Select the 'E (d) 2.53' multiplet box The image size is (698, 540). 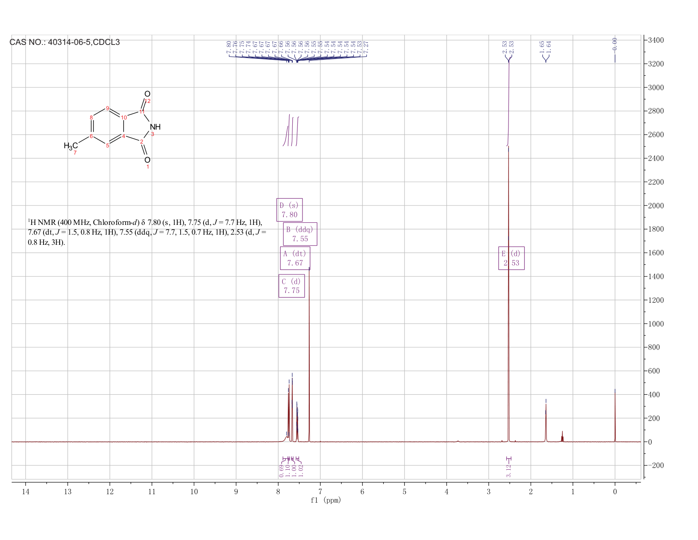tap(511, 258)
